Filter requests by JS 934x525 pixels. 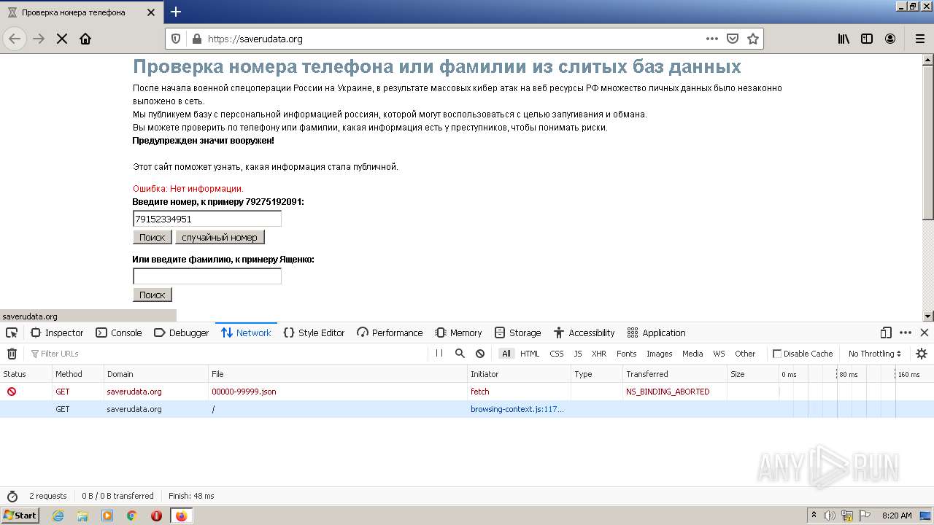click(x=578, y=354)
